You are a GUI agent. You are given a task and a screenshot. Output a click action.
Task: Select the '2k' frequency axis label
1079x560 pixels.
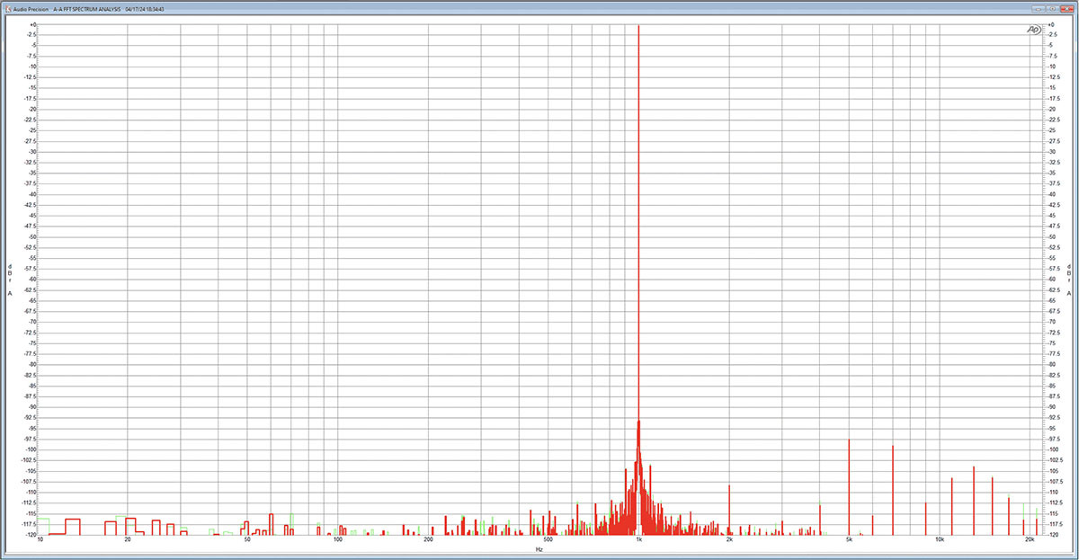[x=729, y=540]
